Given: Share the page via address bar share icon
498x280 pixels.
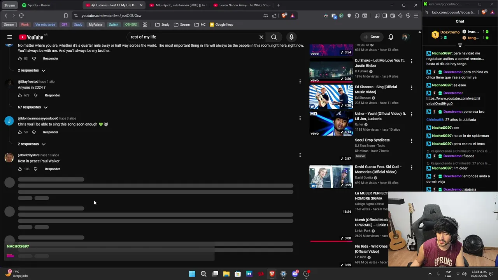Looking at the screenshot, I should pyautogui.click(x=274, y=16).
